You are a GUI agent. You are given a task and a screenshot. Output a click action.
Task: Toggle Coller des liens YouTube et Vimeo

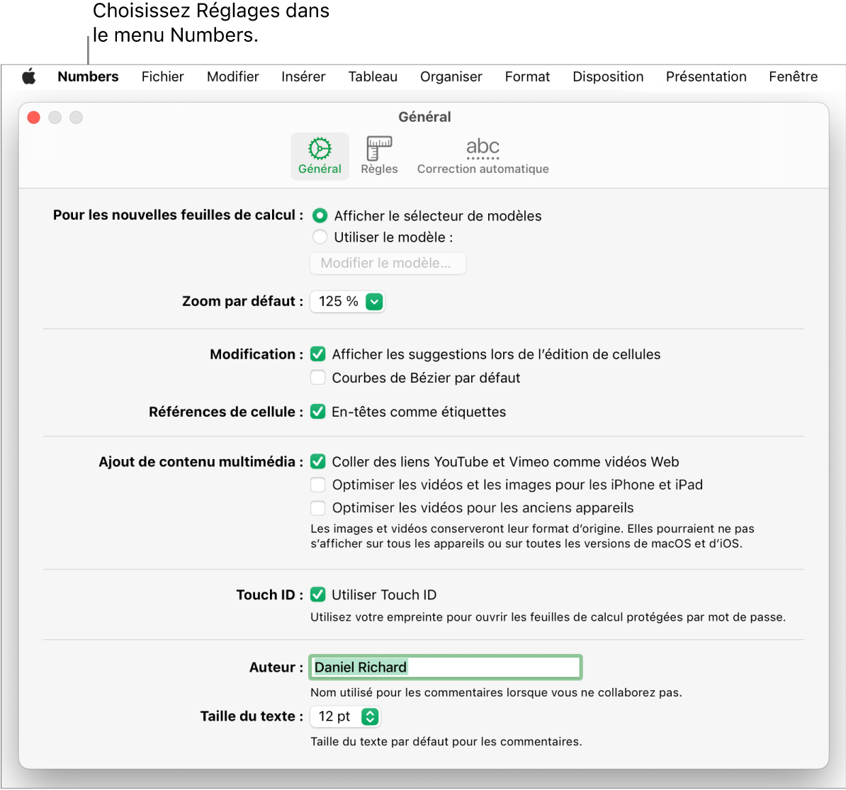point(318,461)
